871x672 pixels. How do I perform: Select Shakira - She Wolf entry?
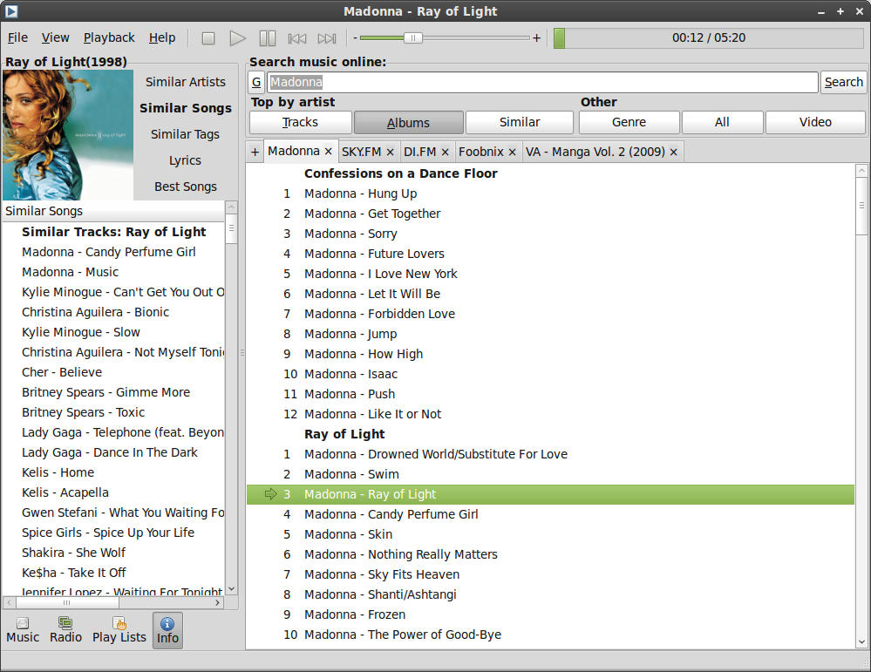point(113,553)
